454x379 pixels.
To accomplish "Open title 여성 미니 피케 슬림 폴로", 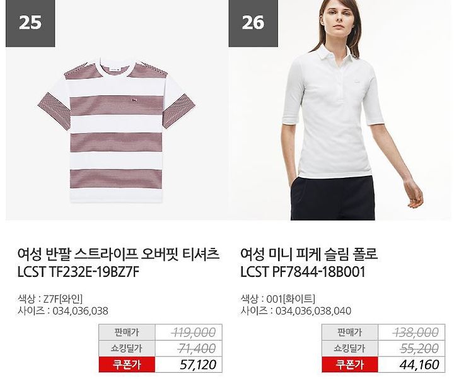I will pos(309,254).
